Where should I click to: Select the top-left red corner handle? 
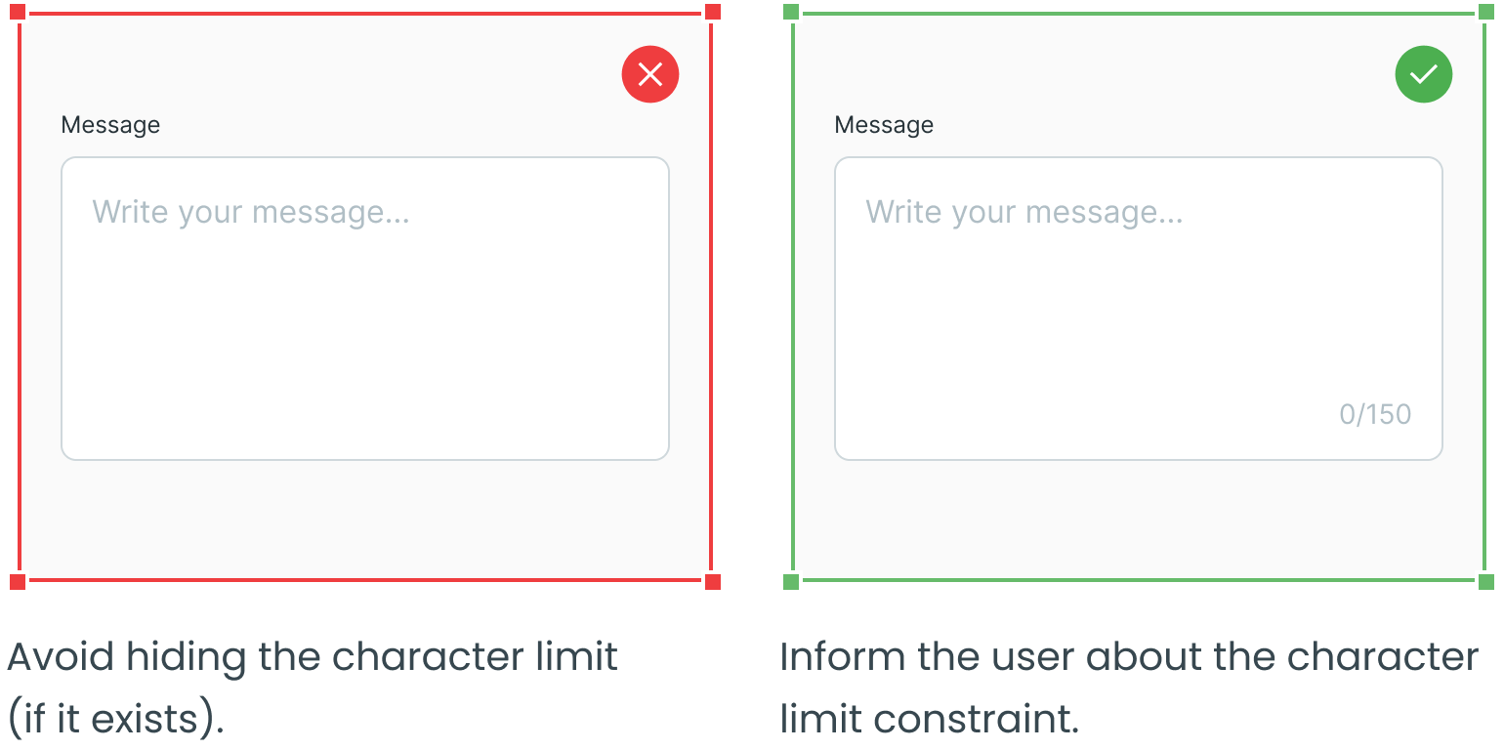[x=18, y=12]
